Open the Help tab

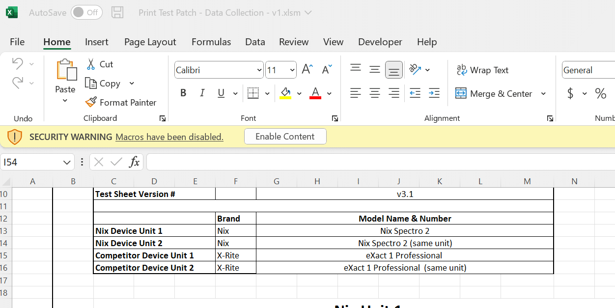pos(427,42)
